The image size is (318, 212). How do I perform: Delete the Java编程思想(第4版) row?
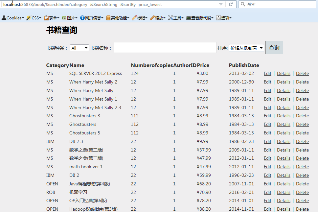[x=302, y=184]
